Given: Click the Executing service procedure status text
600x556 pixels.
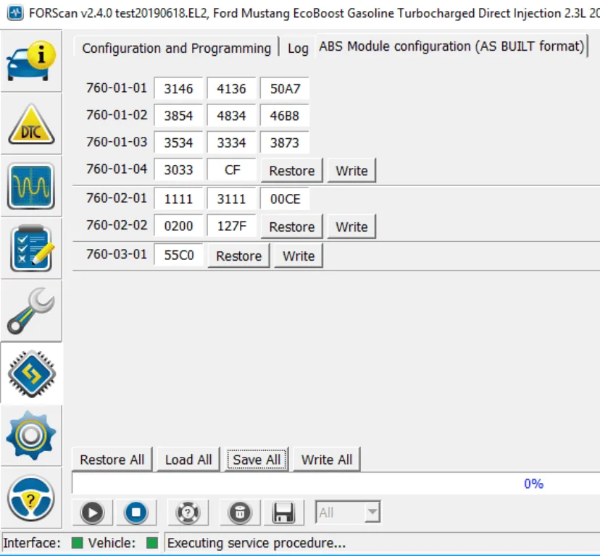Looking at the screenshot, I should [x=256, y=543].
